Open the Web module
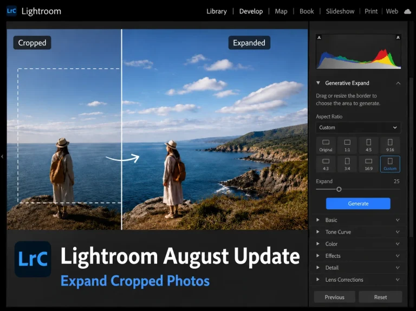 coord(392,11)
